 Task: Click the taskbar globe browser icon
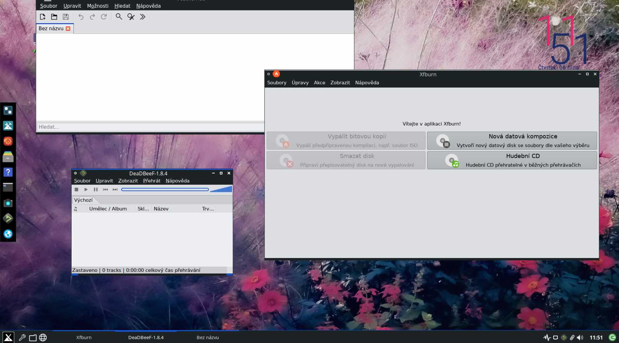click(43, 338)
